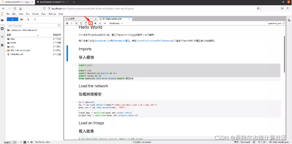Select the data folder in file list
292x144 pixels.
click(x=34, y=39)
